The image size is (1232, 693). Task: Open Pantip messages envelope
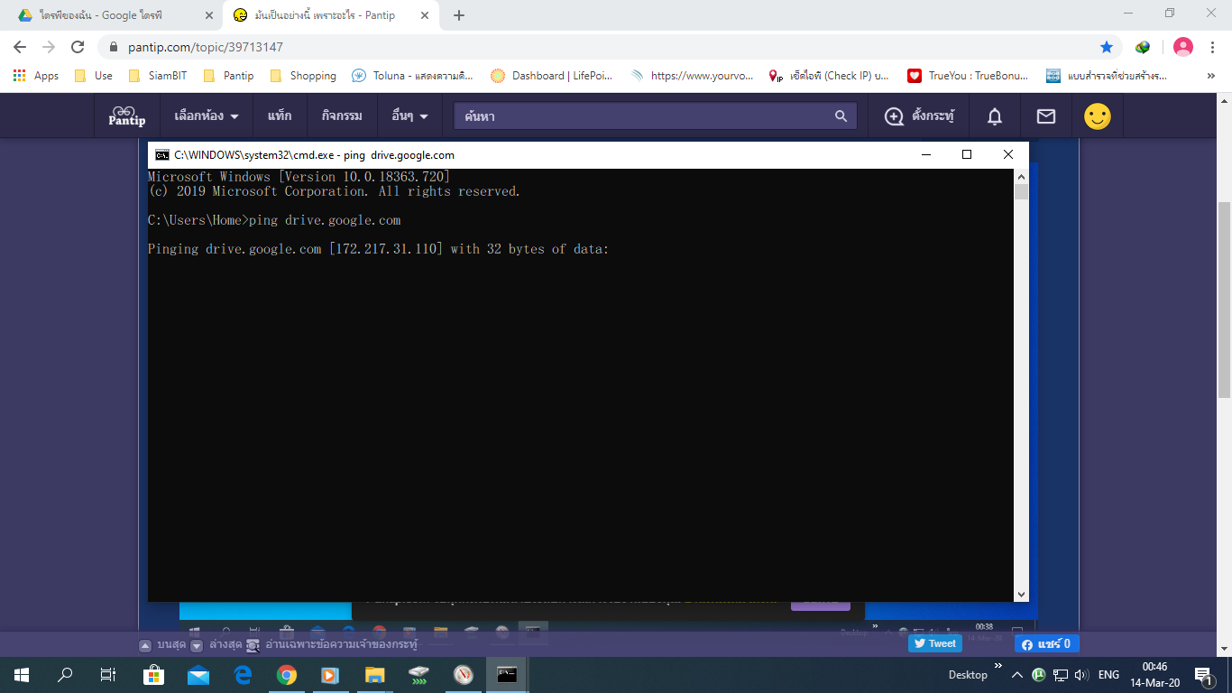1046,115
